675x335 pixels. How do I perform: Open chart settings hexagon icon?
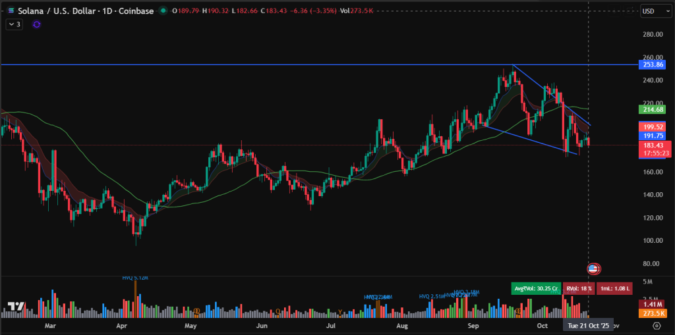pyautogui.click(x=657, y=325)
